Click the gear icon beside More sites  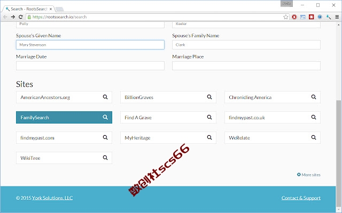[x=299, y=175]
